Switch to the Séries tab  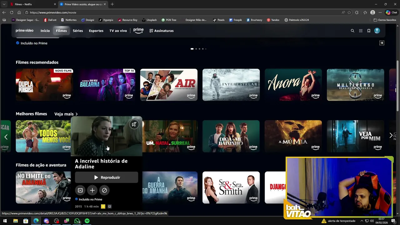pos(78,31)
